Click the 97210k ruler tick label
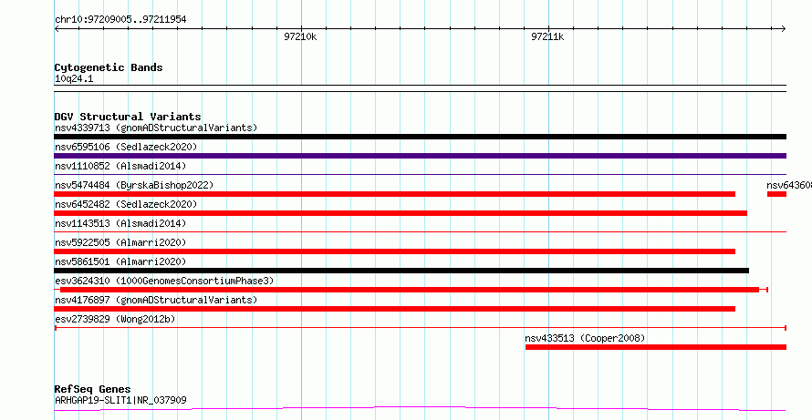The image size is (812, 420). 300,36
